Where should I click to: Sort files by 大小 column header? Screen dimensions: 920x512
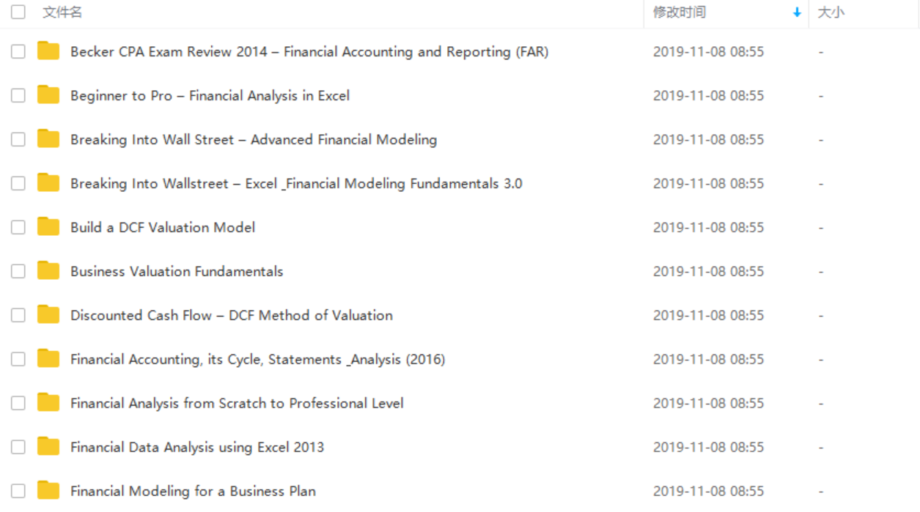click(831, 12)
